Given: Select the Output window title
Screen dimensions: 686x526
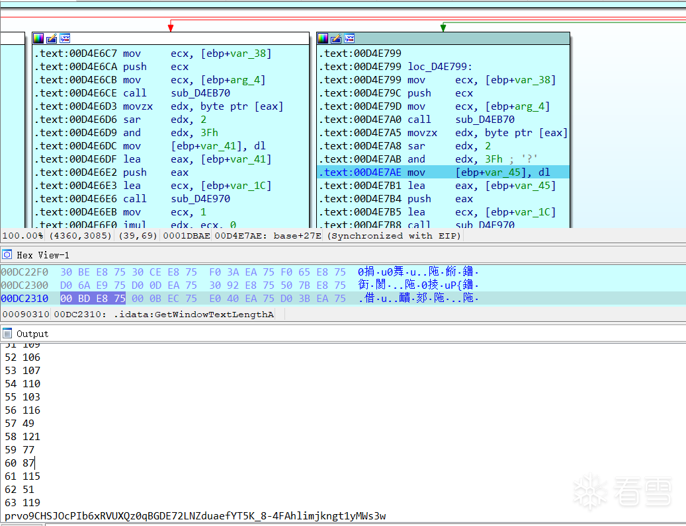Looking at the screenshot, I should click(x=32, y=334).
